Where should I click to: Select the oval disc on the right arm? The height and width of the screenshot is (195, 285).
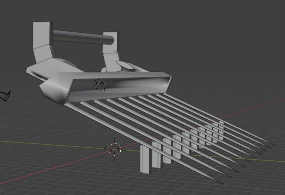(x=125, y=65)
